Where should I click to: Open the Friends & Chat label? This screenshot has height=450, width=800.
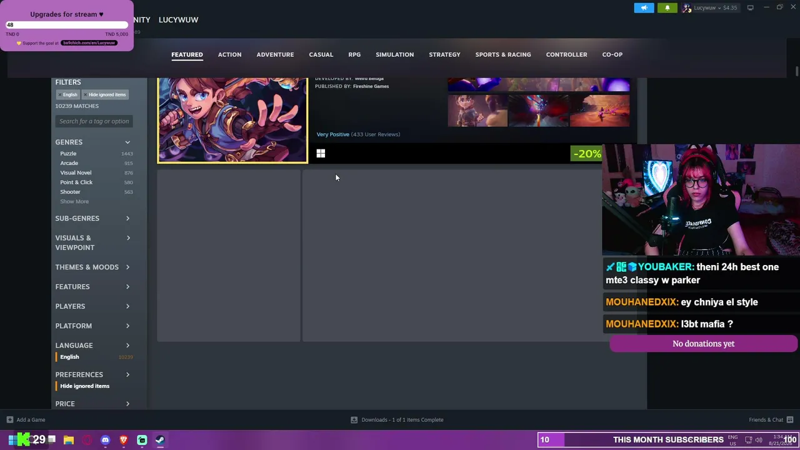(766, 420)
